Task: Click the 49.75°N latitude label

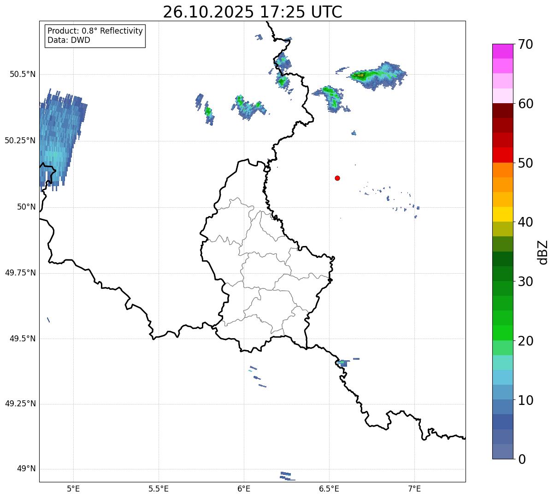Action: click(20, 273)
